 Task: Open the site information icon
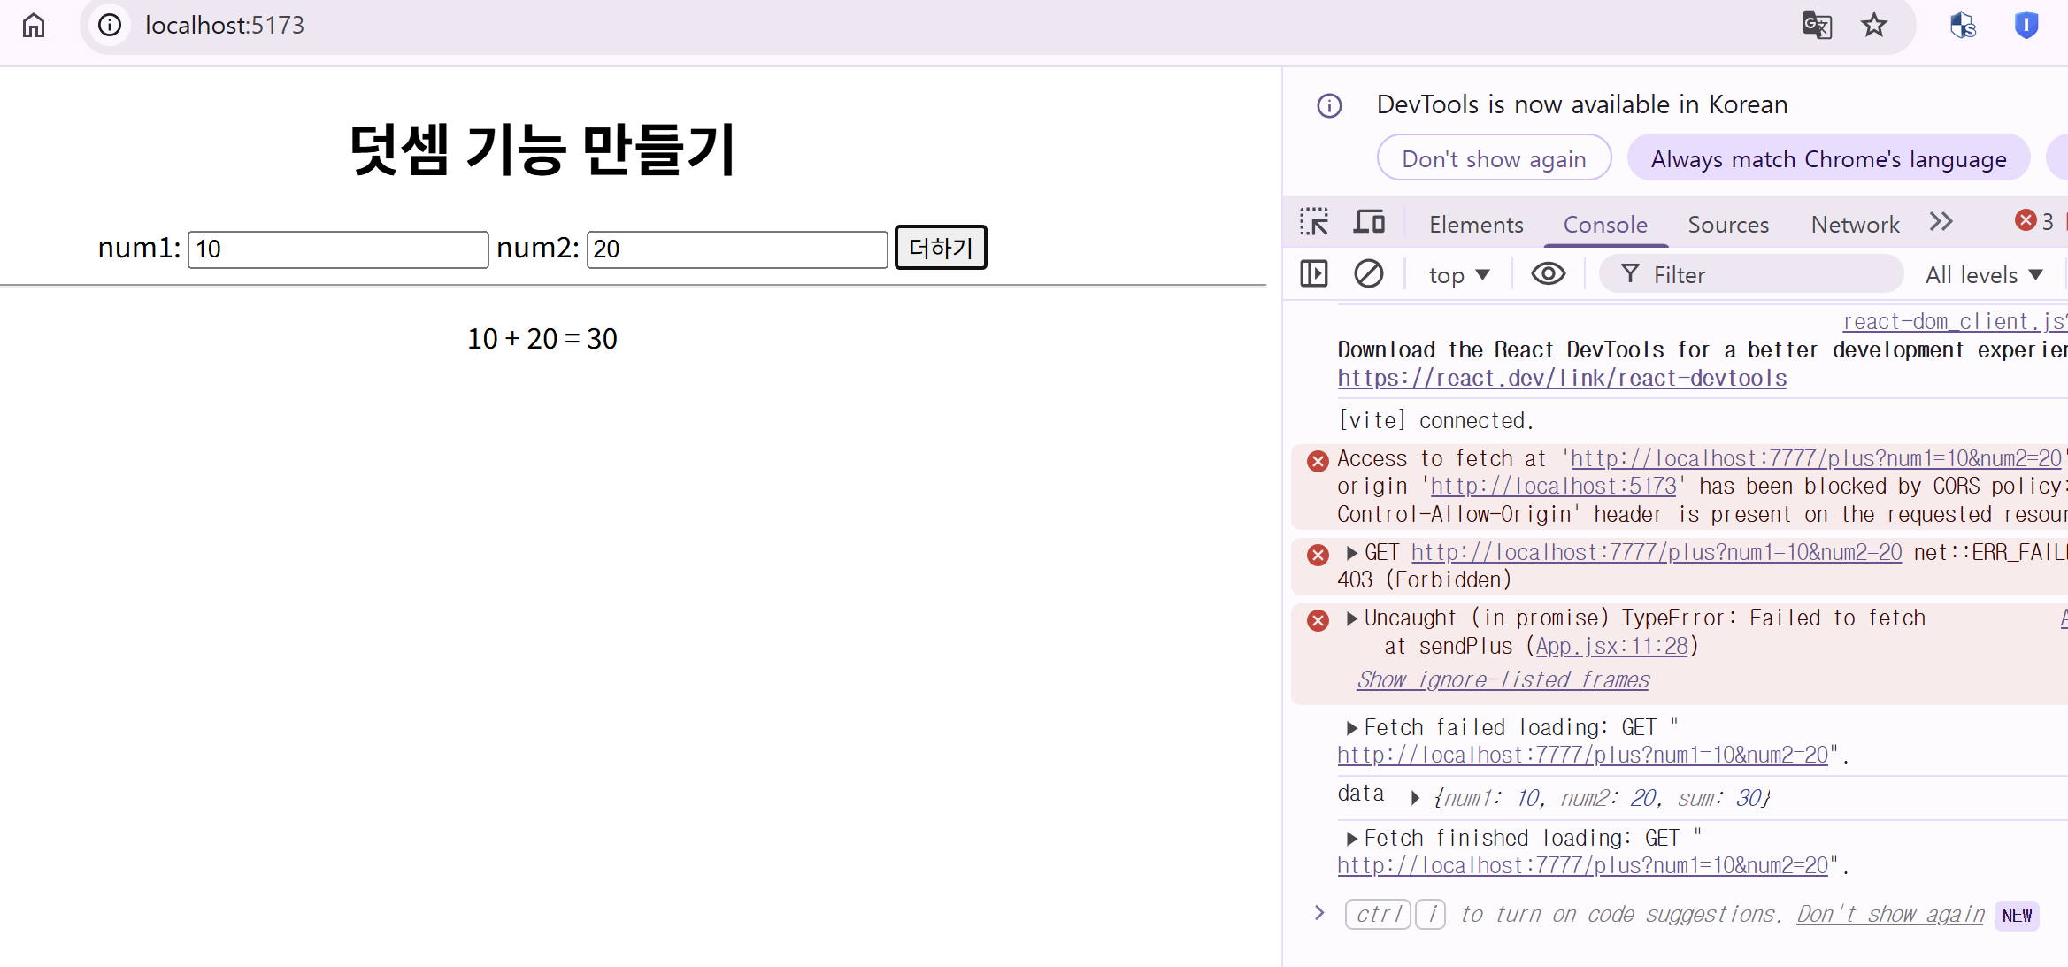click(110, 25)
